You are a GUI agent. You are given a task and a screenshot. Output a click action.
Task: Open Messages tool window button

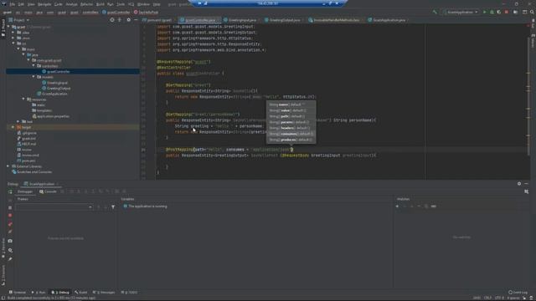tap(104, 293)
